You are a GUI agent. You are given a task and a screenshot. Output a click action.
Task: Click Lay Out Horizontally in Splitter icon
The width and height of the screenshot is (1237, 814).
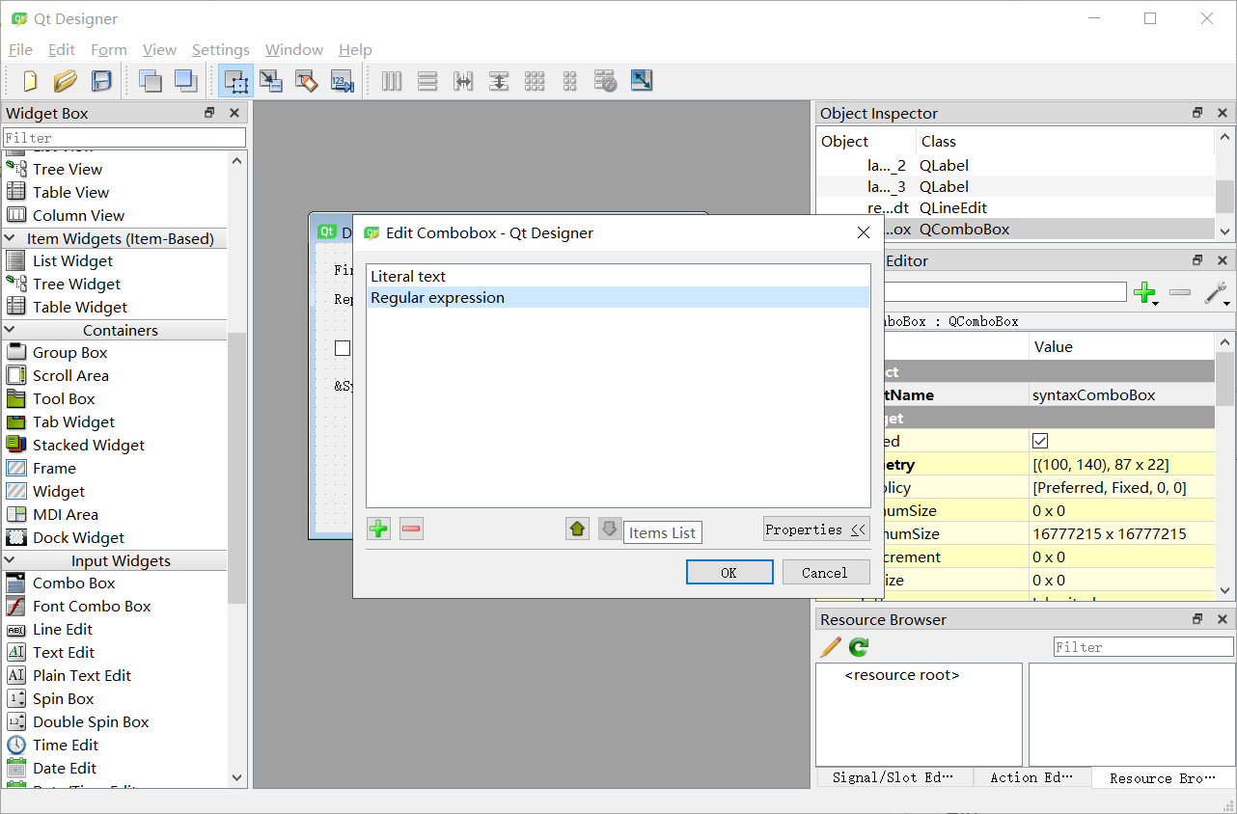pyautogui.click(x=463, y=81)
